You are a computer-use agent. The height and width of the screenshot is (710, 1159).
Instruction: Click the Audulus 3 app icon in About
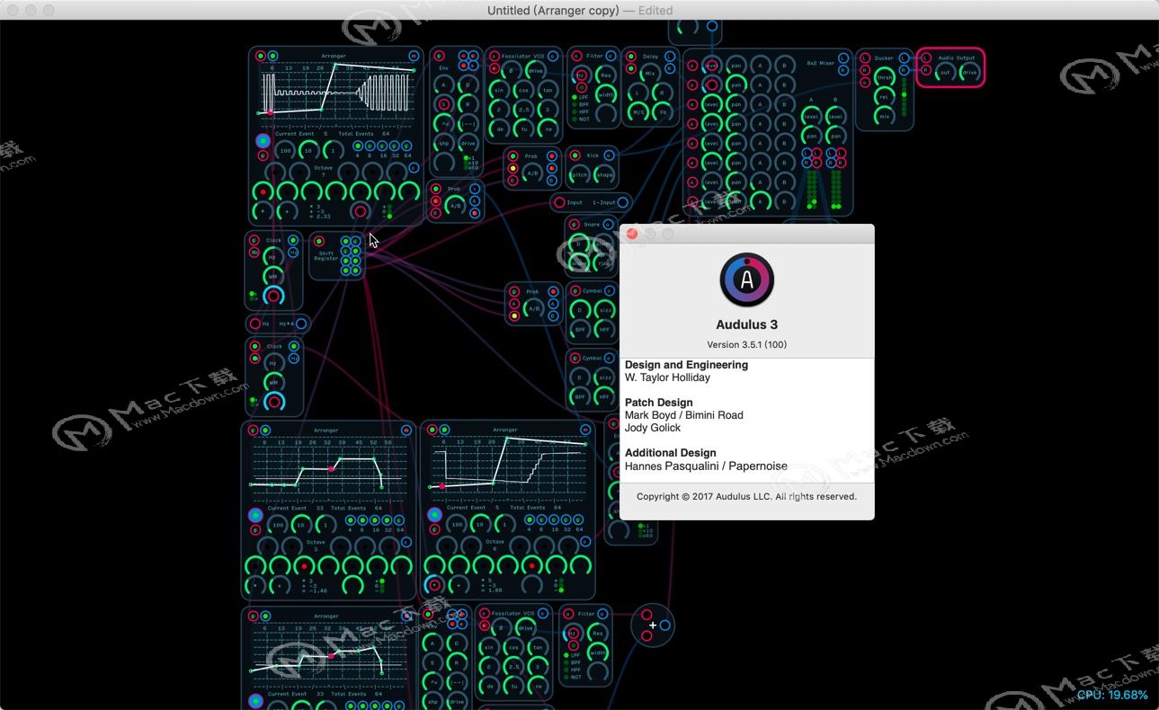click(746, 280)
